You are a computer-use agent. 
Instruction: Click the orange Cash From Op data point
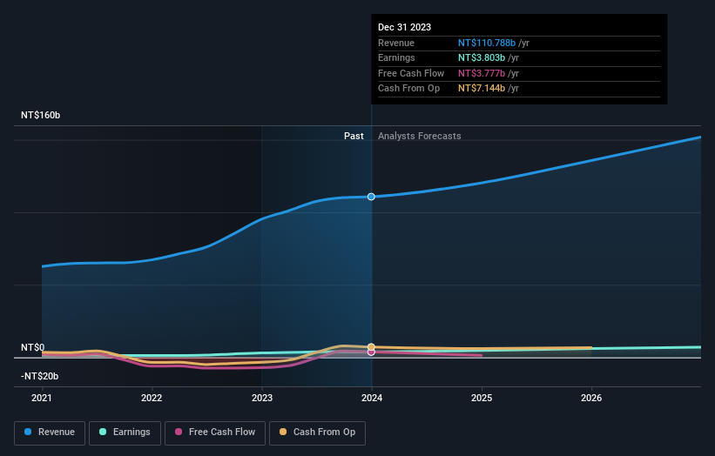(371, 347)
